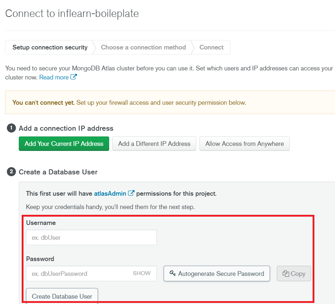Click the clipboard icon on the Copy button
Image resolution: width=335 pixels, height=304 pixels.
click(x=285, y=273)
